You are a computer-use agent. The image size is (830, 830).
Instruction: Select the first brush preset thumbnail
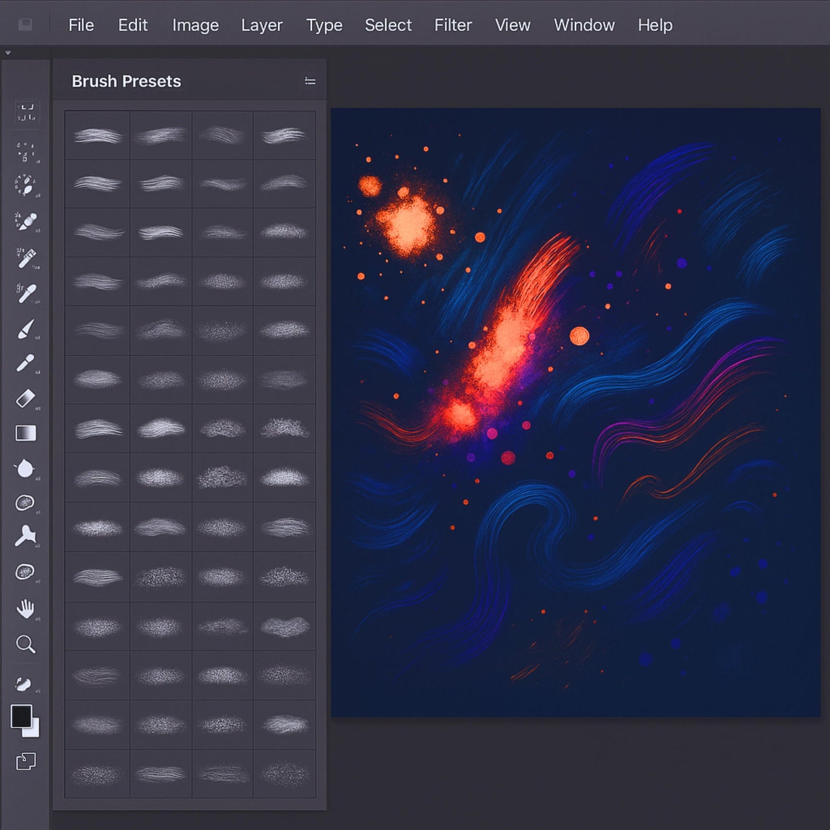(97, 134)
